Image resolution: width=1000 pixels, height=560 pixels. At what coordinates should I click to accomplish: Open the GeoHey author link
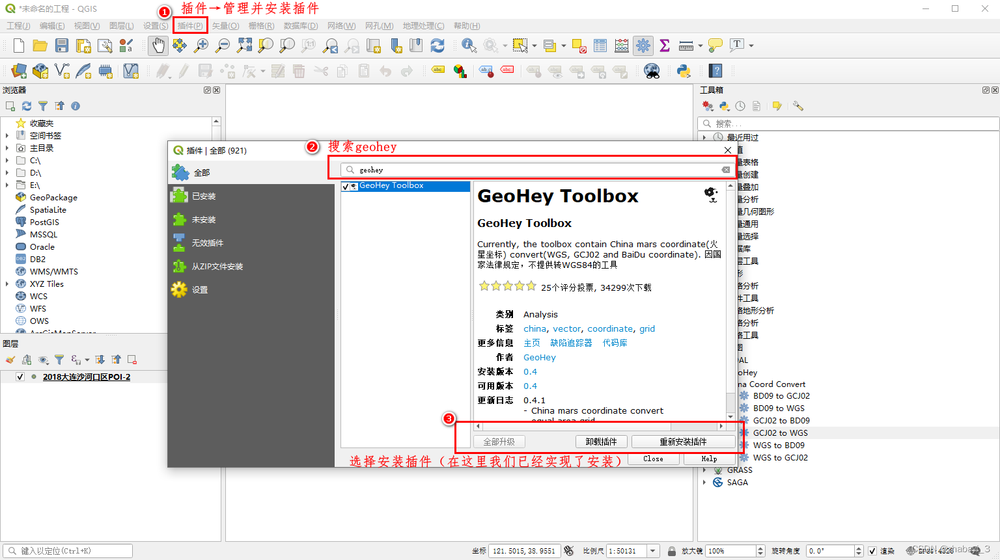pyautogui.click(x=540, y=357)
